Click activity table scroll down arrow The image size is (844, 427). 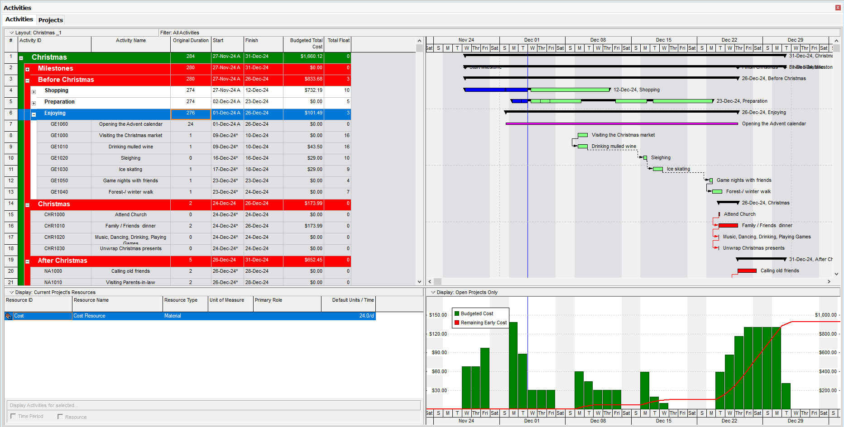click(x=419, y=281)
